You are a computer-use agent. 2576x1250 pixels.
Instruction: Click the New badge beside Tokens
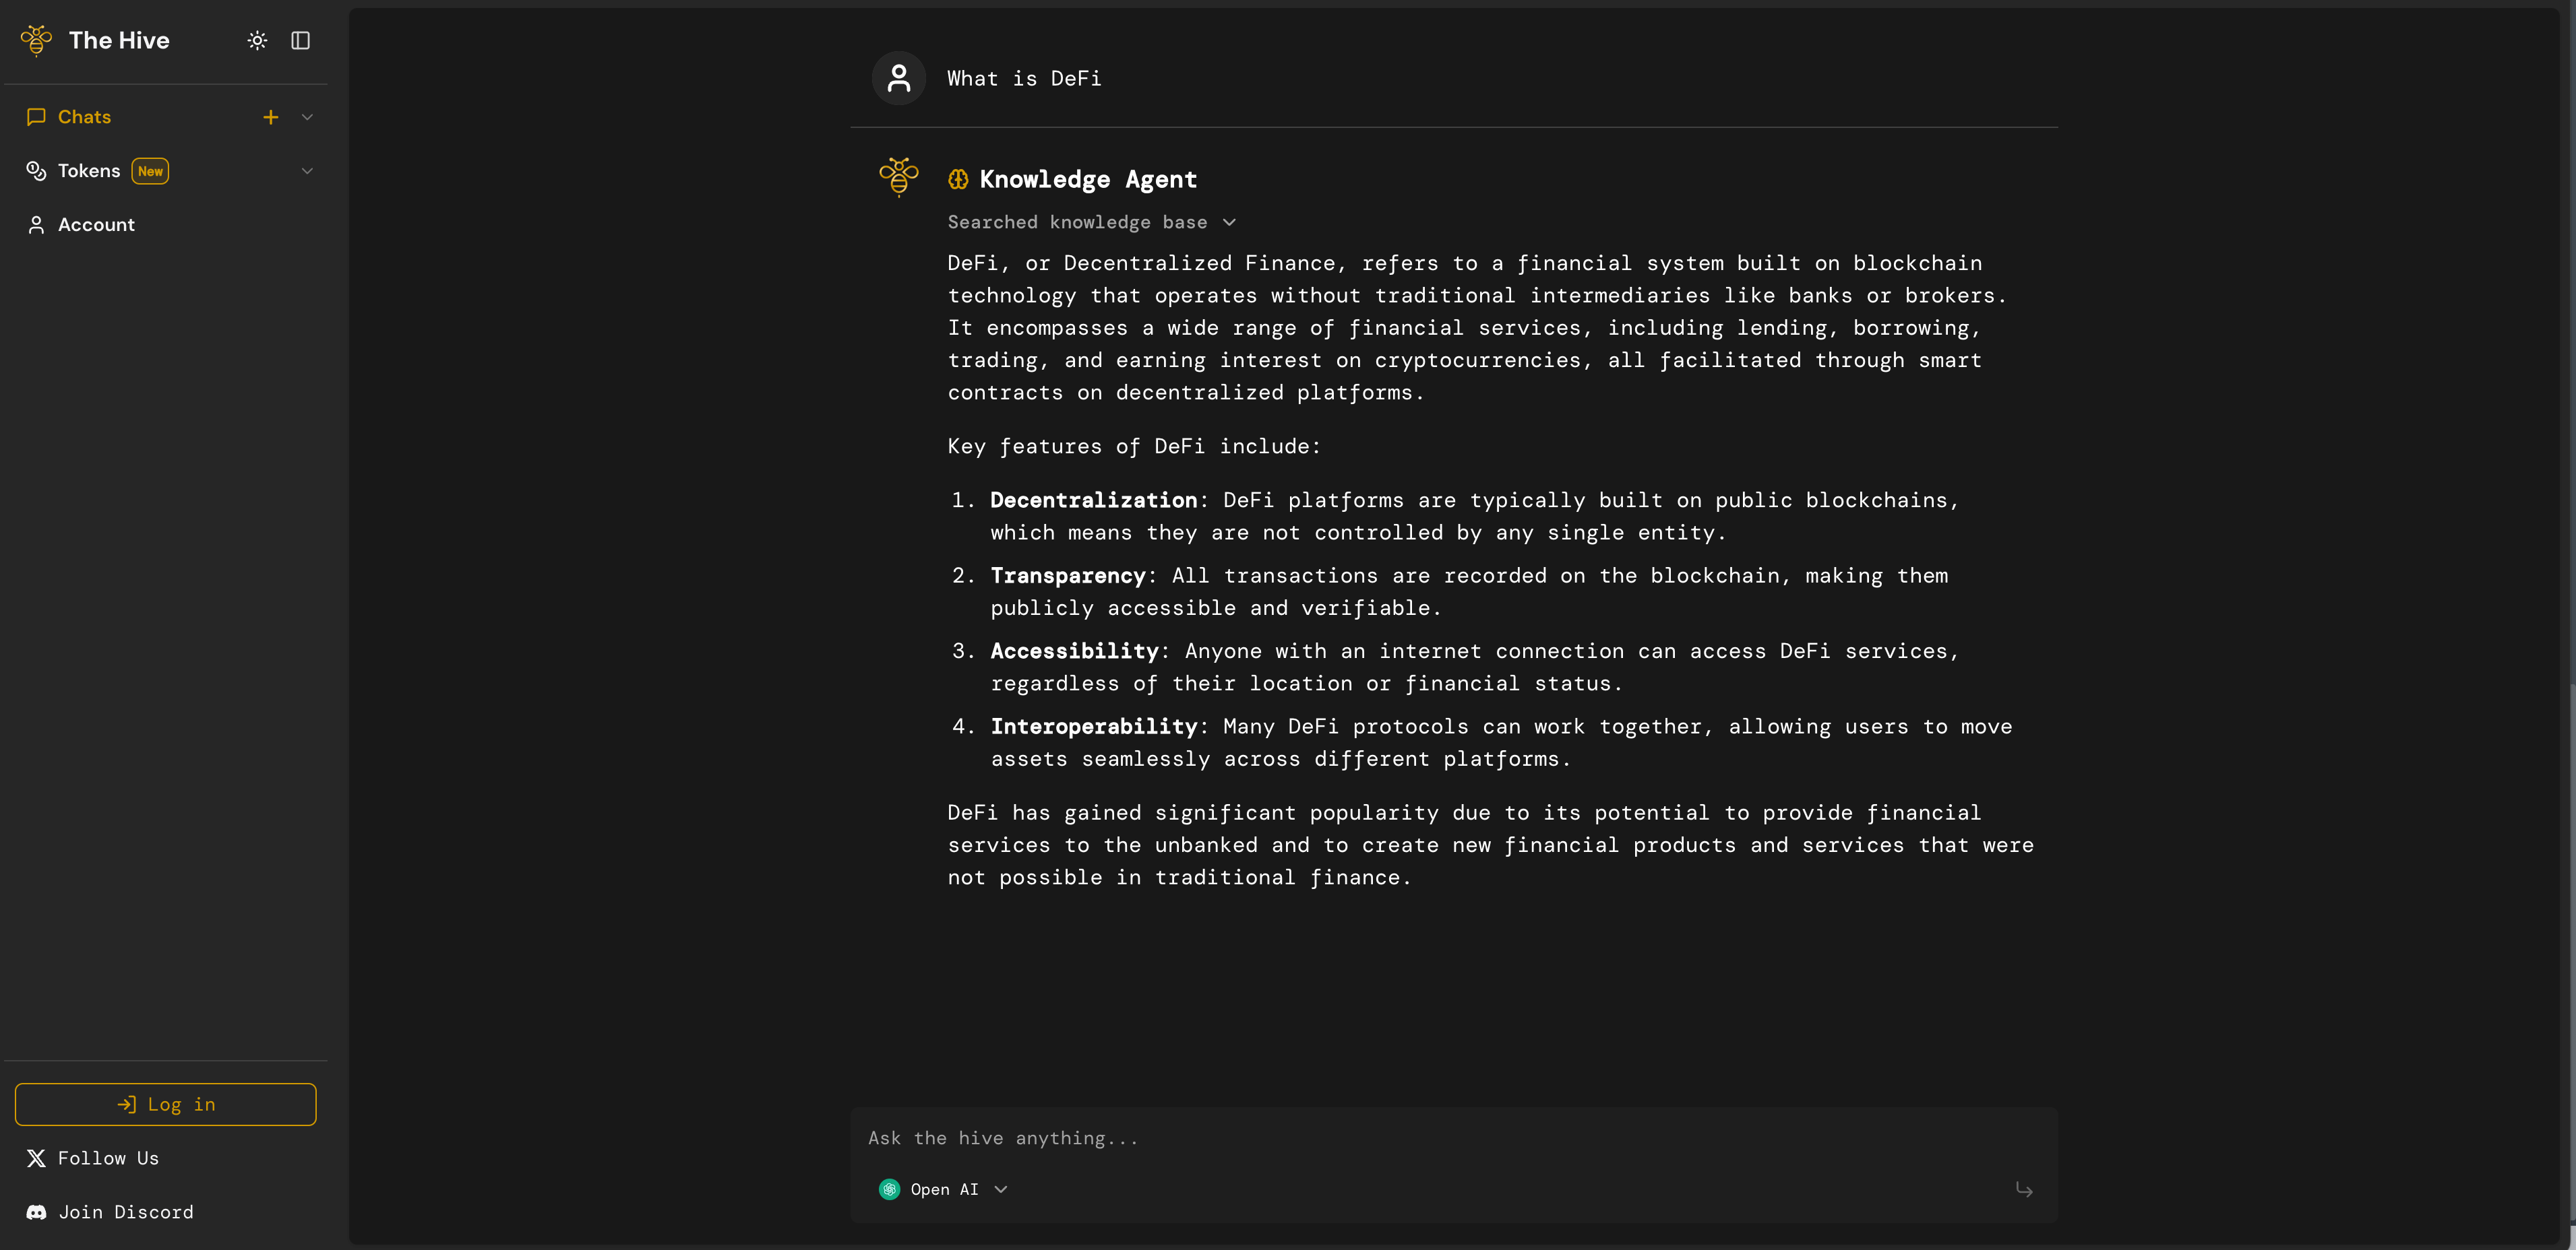(x=150, y=171)
